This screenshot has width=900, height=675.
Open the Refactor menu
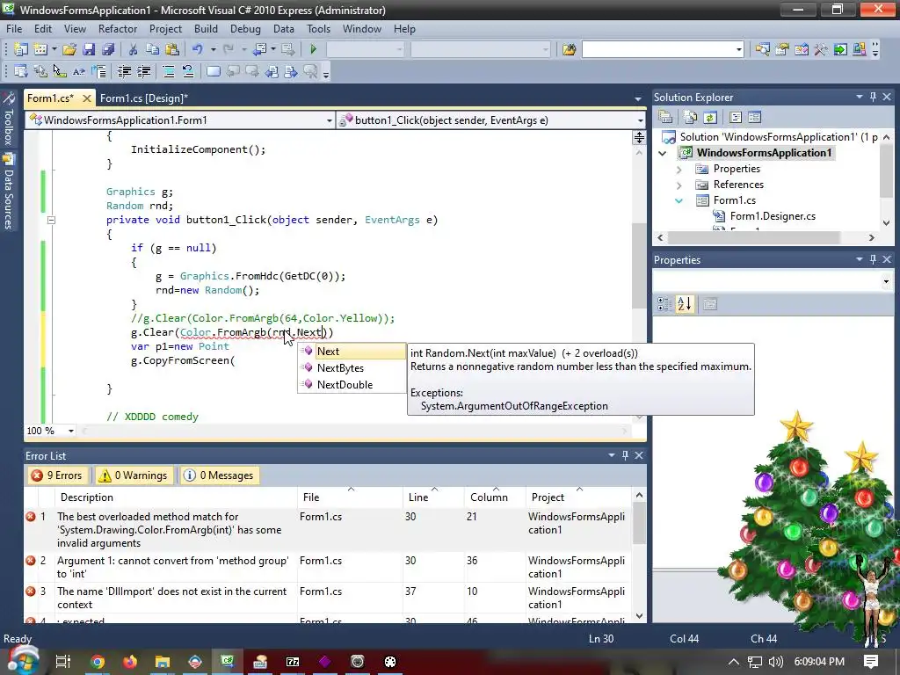[x=118, y=29]
